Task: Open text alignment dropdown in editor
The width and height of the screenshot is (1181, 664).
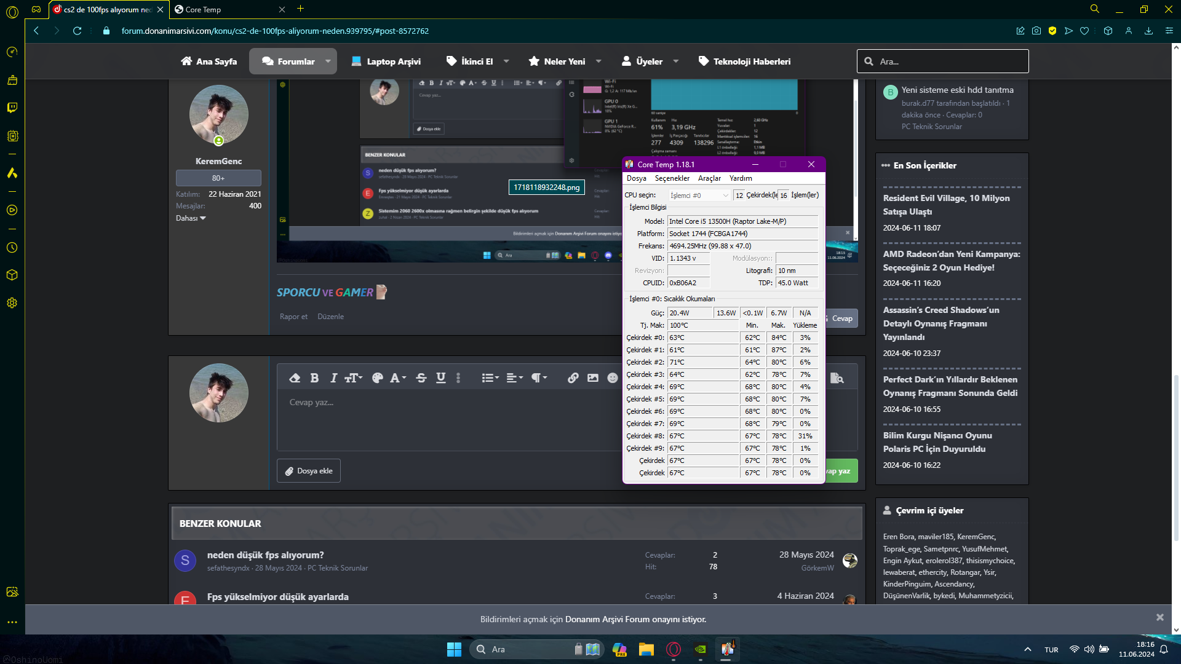Action: pos(515,377)
